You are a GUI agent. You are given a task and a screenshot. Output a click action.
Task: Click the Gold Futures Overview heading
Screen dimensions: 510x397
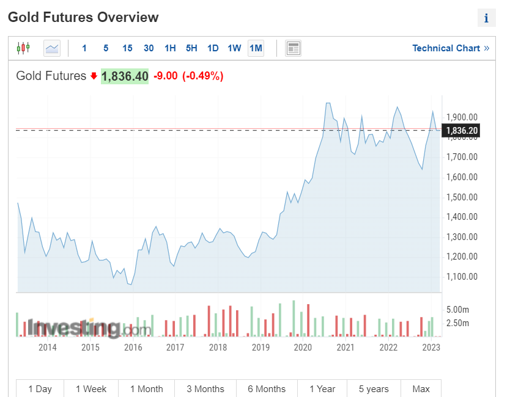pos(83,17)
